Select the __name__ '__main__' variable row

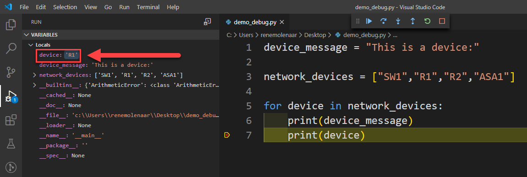[x=120, y=135]
